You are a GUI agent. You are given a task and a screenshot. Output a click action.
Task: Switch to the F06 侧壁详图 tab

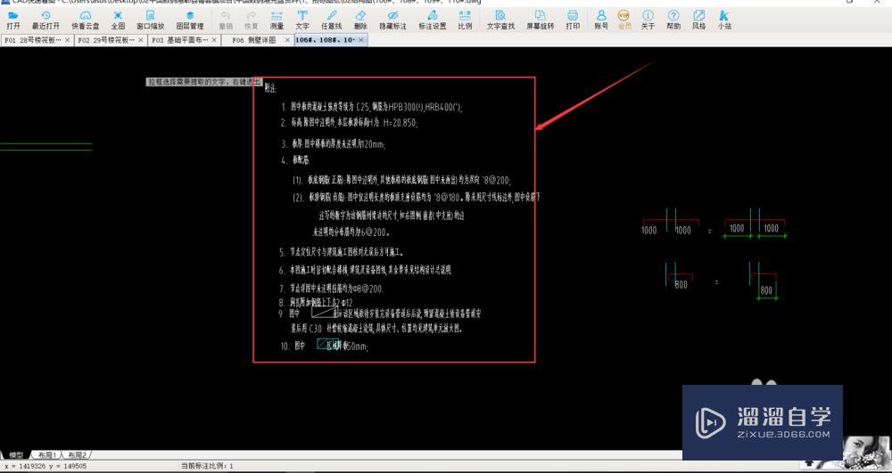point(254,40)
